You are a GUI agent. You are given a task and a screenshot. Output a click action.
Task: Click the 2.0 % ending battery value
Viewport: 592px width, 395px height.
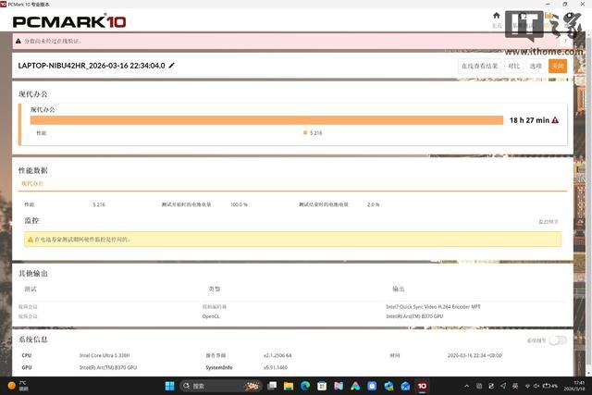[x=374, y=204]
